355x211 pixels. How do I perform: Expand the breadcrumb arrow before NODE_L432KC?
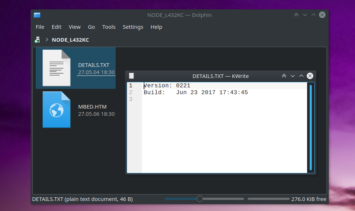click(x=47, y=40)
